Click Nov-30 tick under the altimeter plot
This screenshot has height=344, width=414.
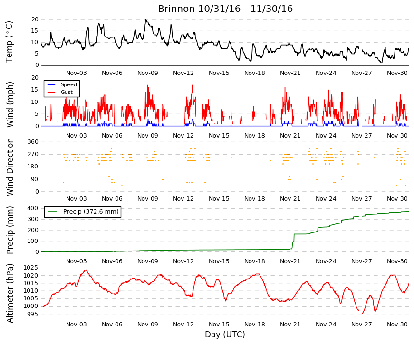(x=397, y=325)
